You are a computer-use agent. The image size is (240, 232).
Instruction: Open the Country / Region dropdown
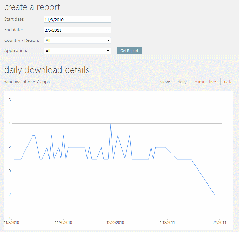pos(77,40)
